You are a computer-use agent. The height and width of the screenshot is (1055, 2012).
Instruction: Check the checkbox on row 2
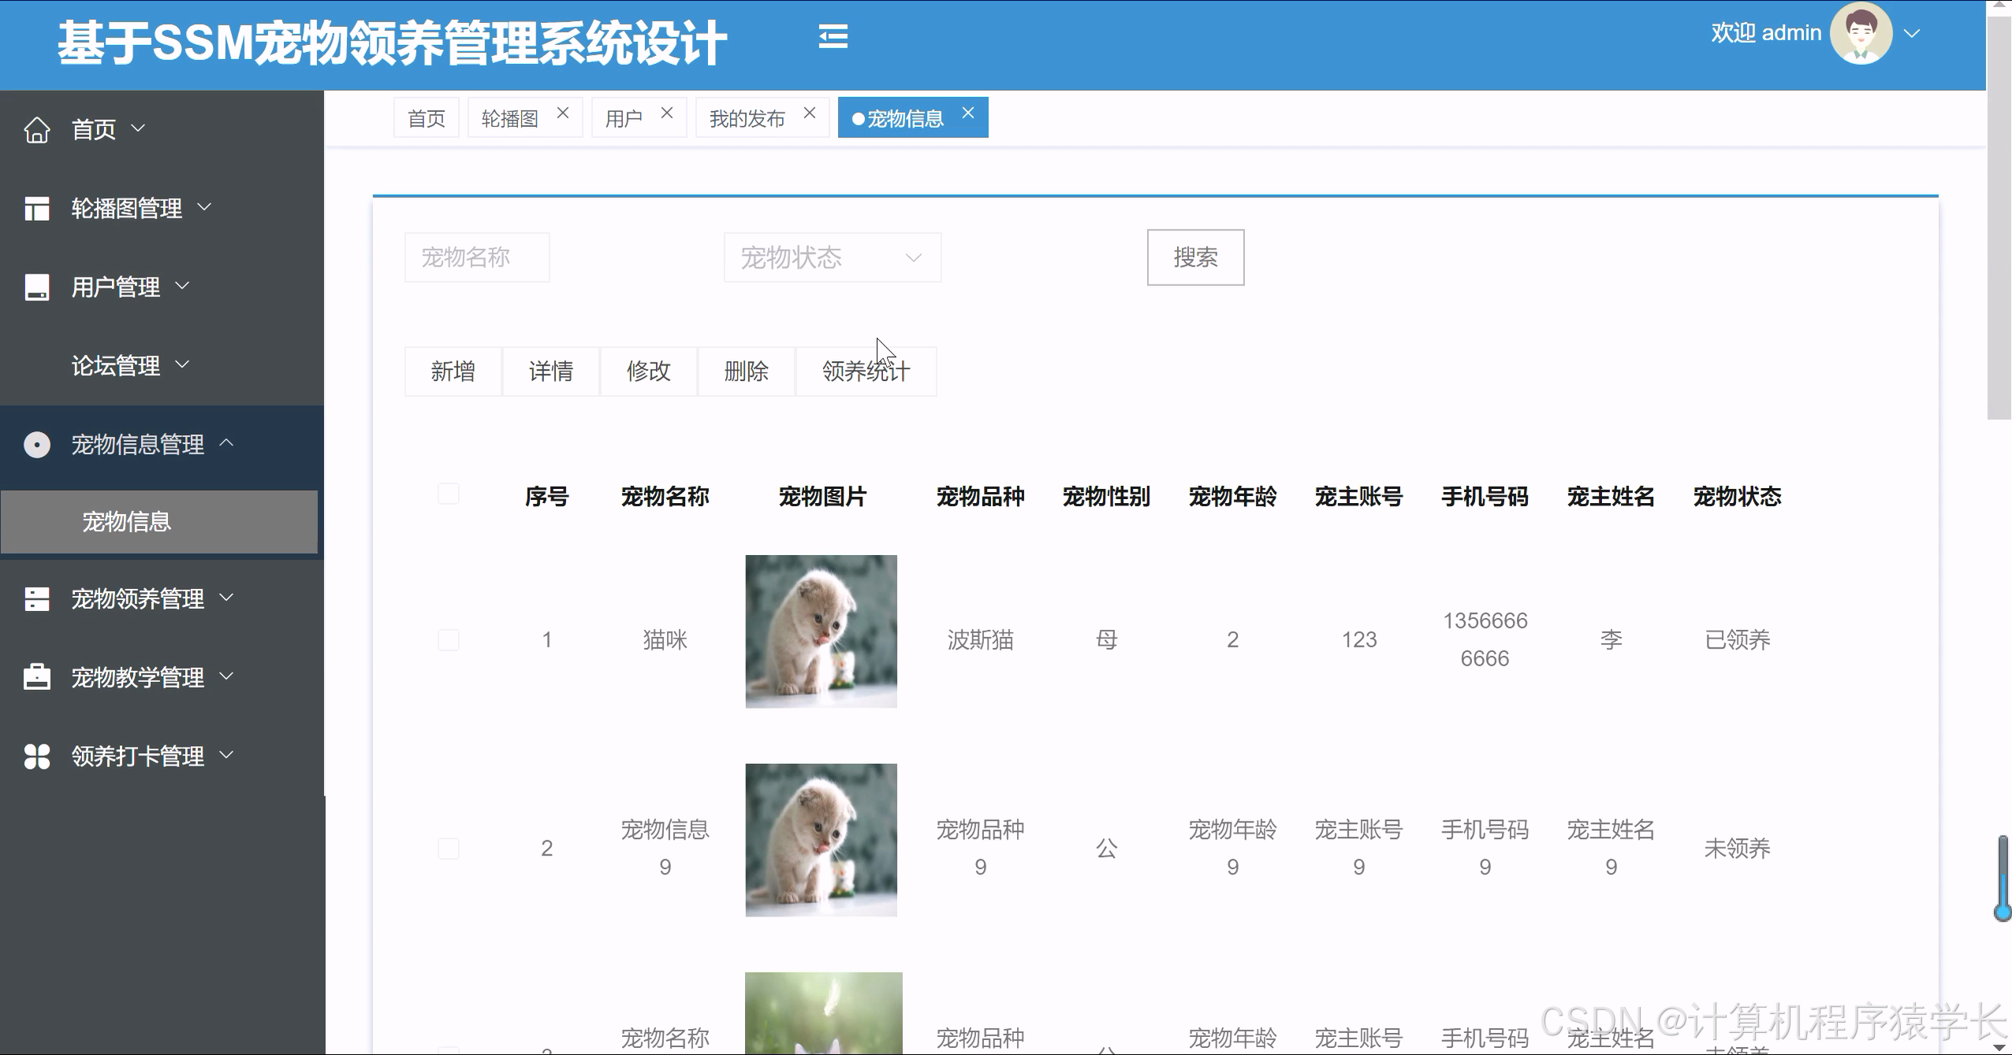point(449,848)
